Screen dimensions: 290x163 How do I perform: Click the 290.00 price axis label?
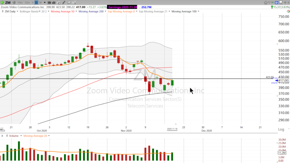[x=284, y=120]
